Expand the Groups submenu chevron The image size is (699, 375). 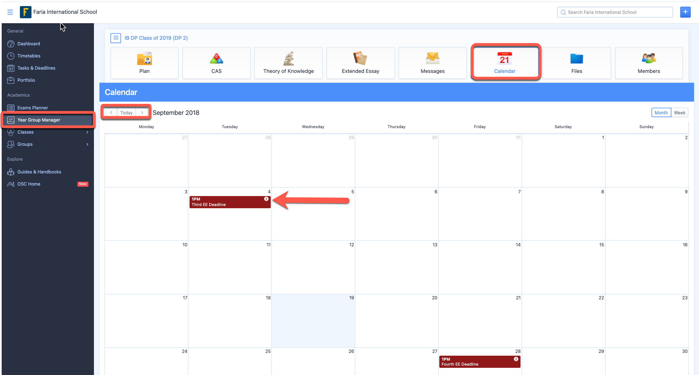coord(87,144)
